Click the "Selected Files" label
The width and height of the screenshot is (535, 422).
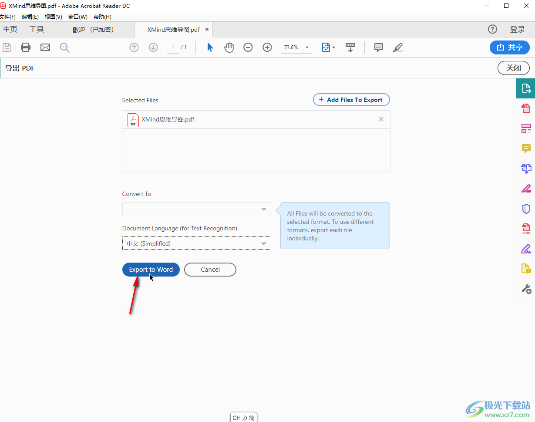pyautogui.click(x=140, y=100)
